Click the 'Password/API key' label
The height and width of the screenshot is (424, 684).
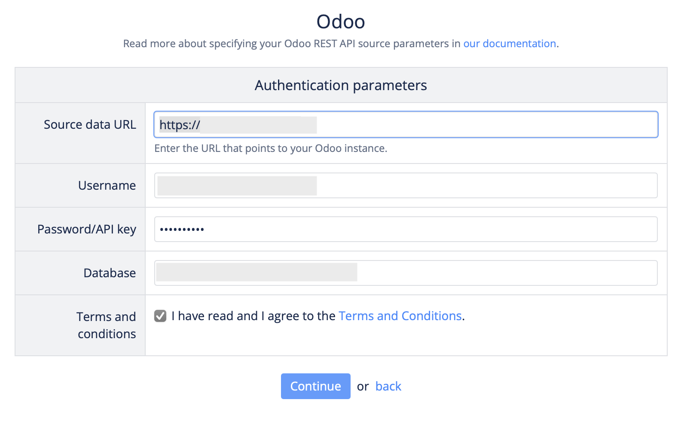[x=87, y=229]
